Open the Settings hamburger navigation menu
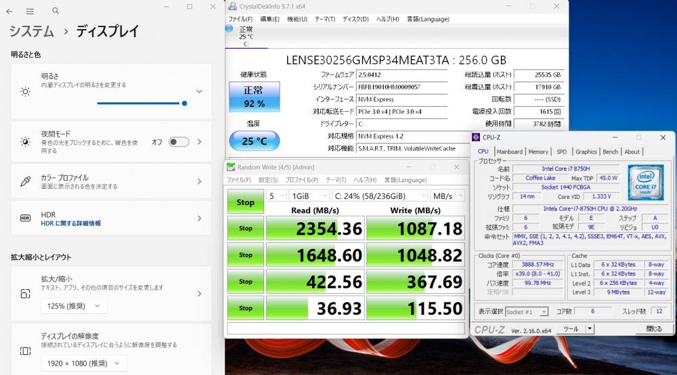This screenshot has height=375, width=677. click(30, 12)
